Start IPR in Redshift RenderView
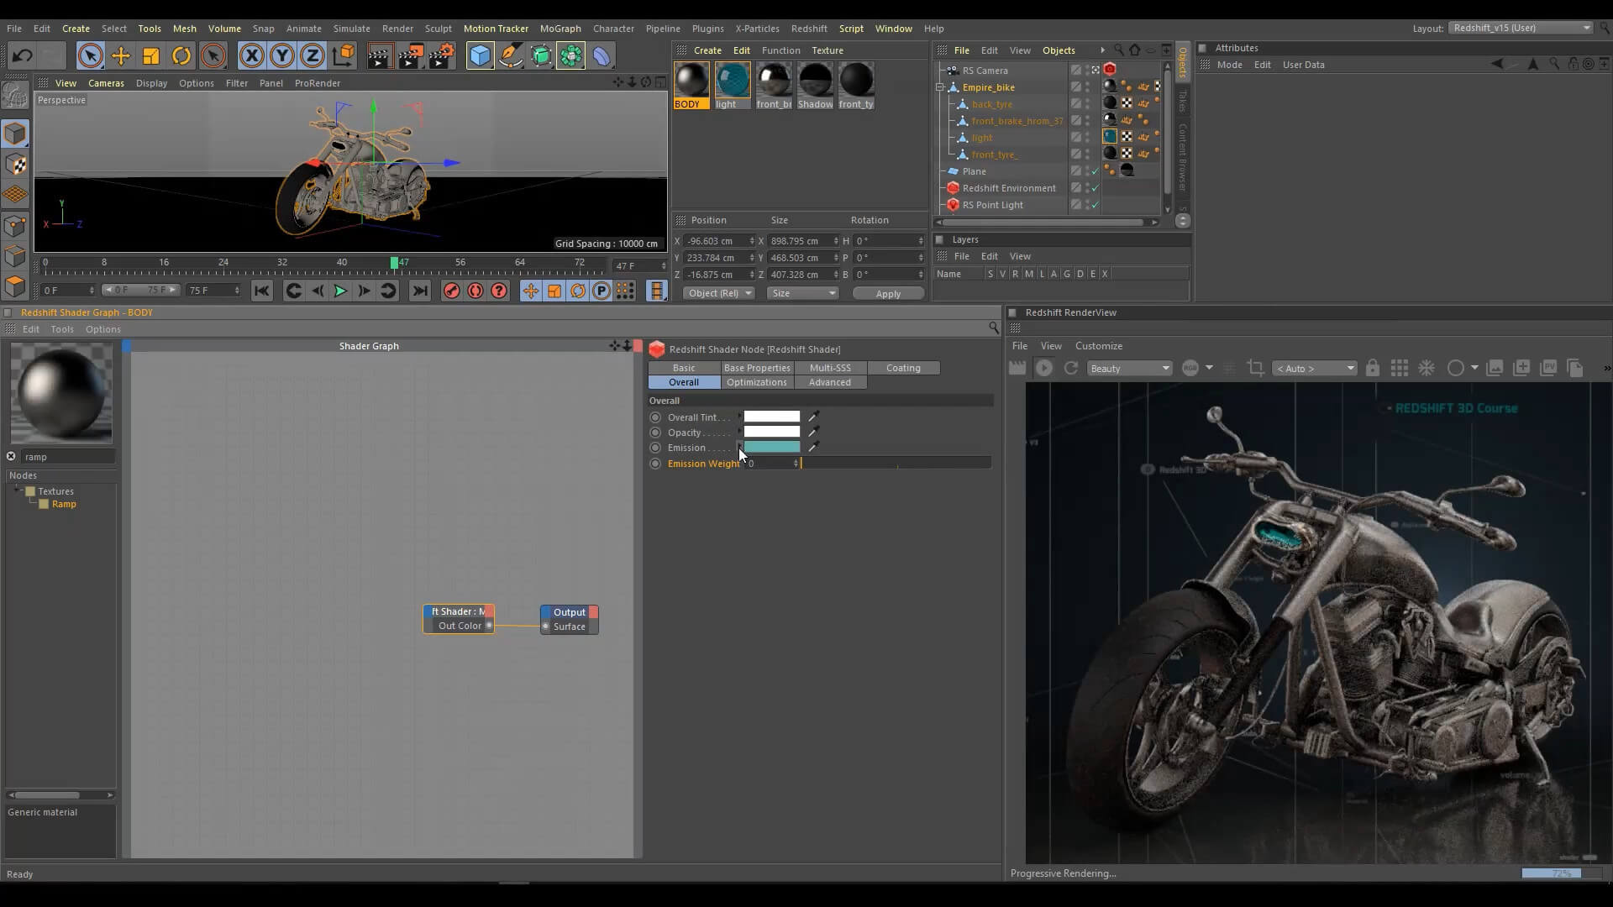The image size is (1613, 907). coord(1044,368)
